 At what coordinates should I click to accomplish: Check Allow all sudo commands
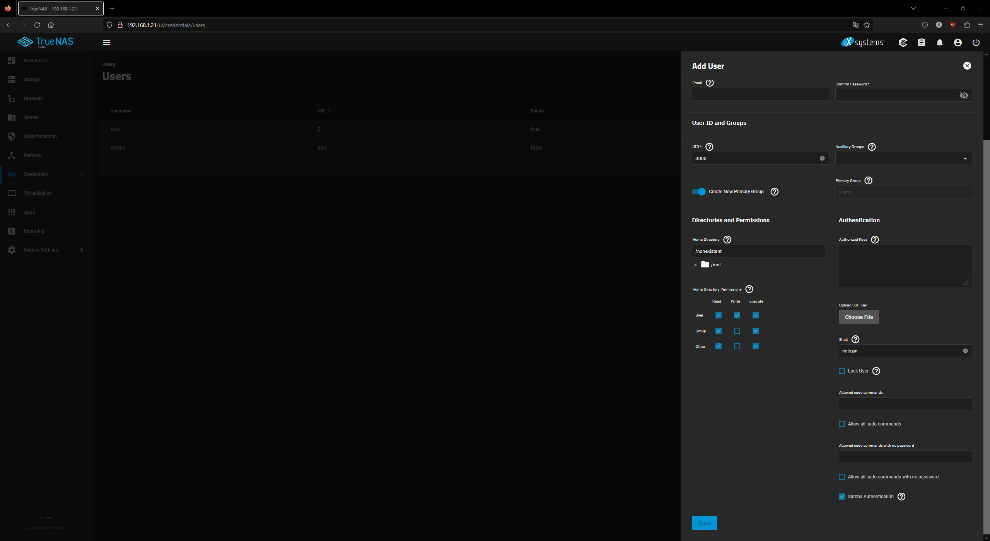(842, 424)
